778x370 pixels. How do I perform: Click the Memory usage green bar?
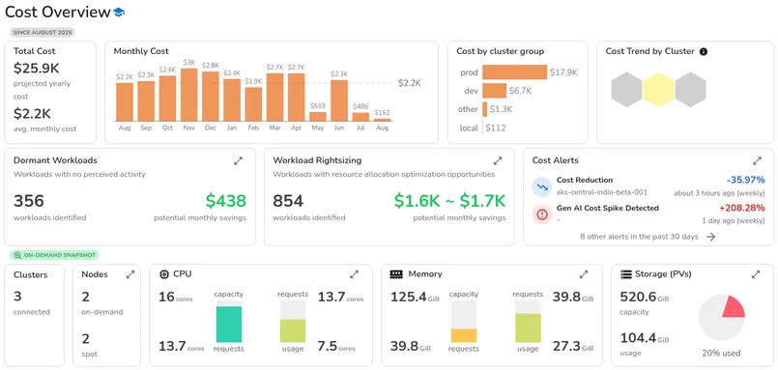coord(528,327)
